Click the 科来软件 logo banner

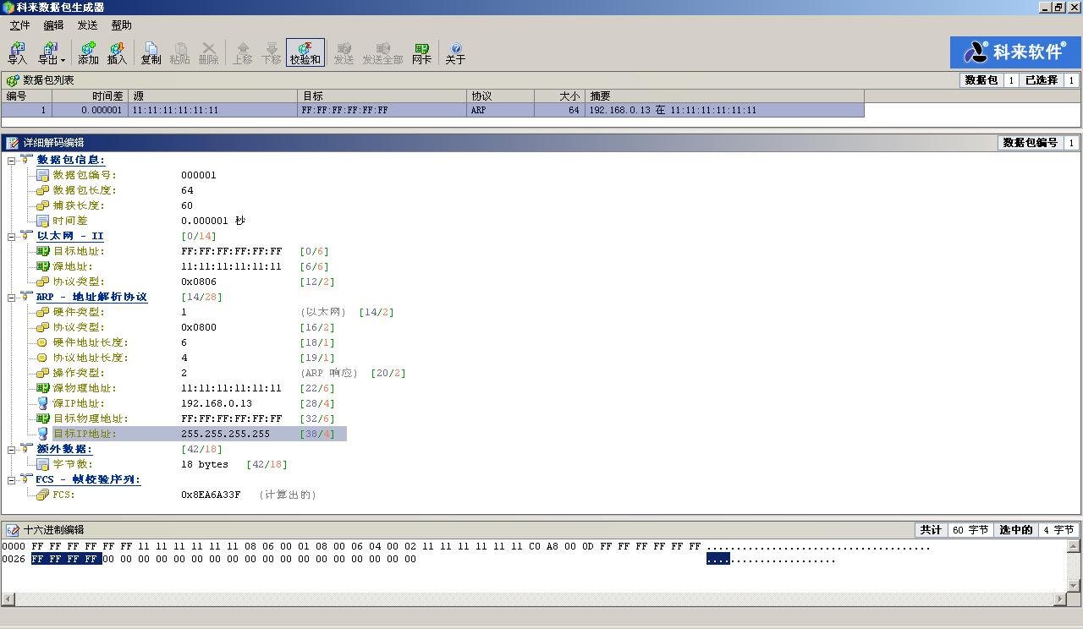tap(1014, 52)
